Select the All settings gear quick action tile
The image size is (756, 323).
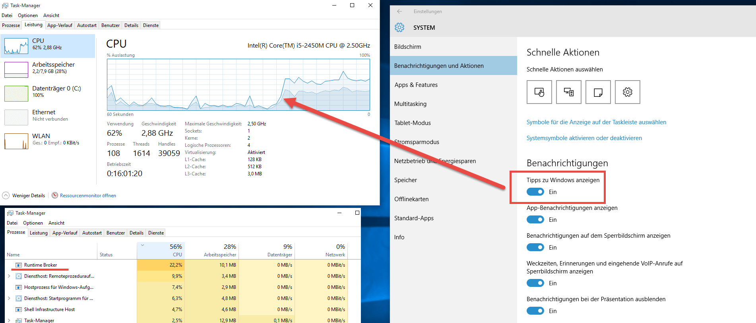point(627,92)
